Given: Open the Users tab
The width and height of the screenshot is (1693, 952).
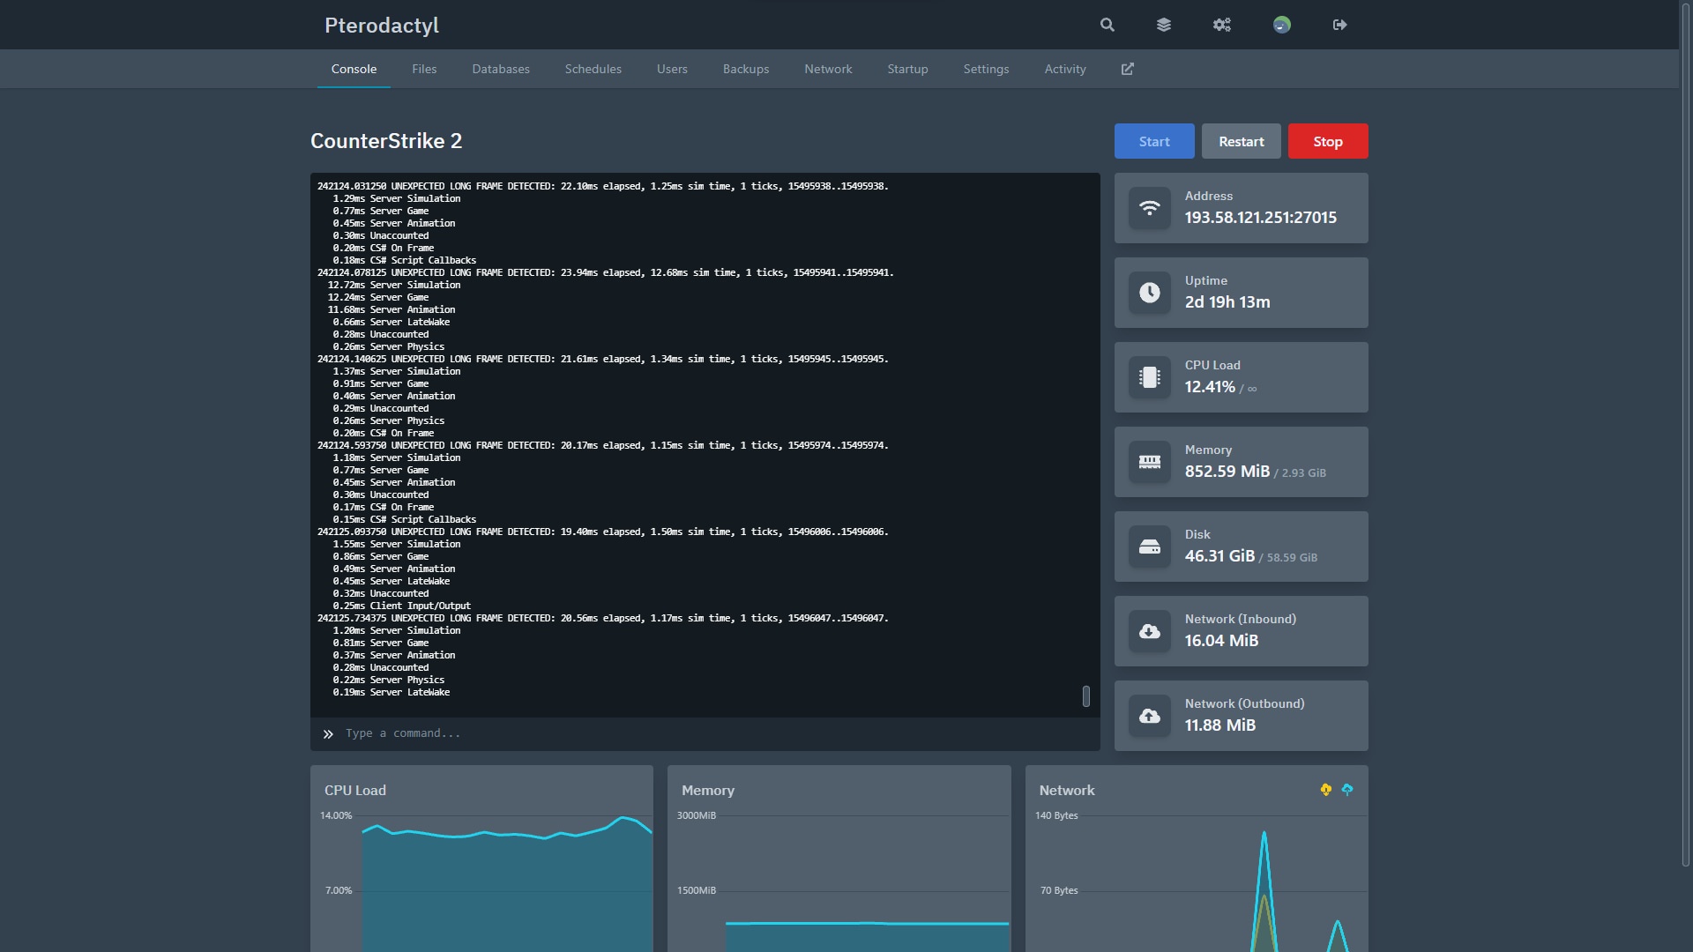Looking at the screenshot, I should [x=672, y=69].
